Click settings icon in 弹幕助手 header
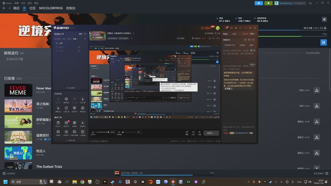This screenshot has width=331, height=186. point(249,40)
